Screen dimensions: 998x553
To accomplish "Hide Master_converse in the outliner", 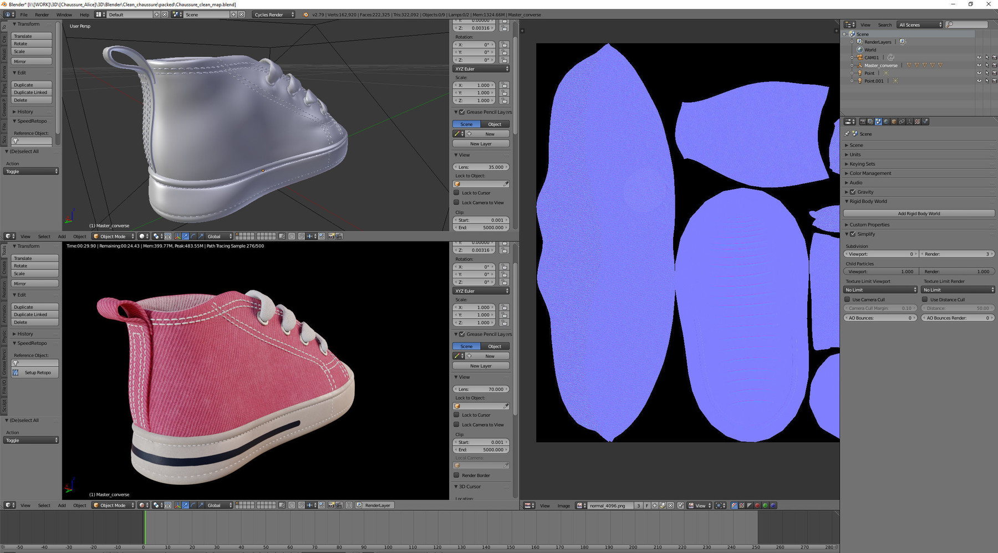I will [979, 65].
